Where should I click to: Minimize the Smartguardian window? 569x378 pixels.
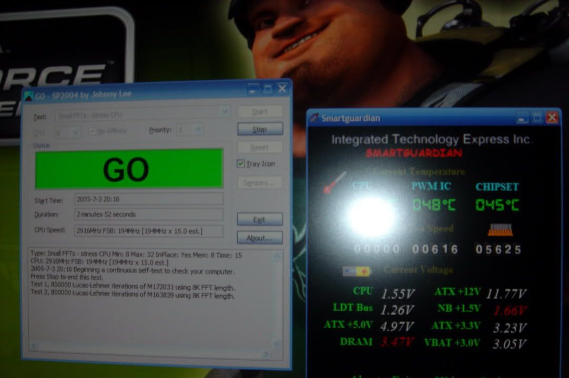click(x=521, y=118)
